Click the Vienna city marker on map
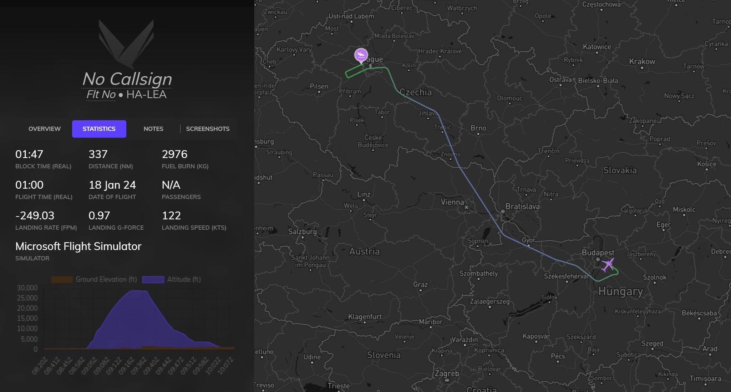 click(466, 207)
